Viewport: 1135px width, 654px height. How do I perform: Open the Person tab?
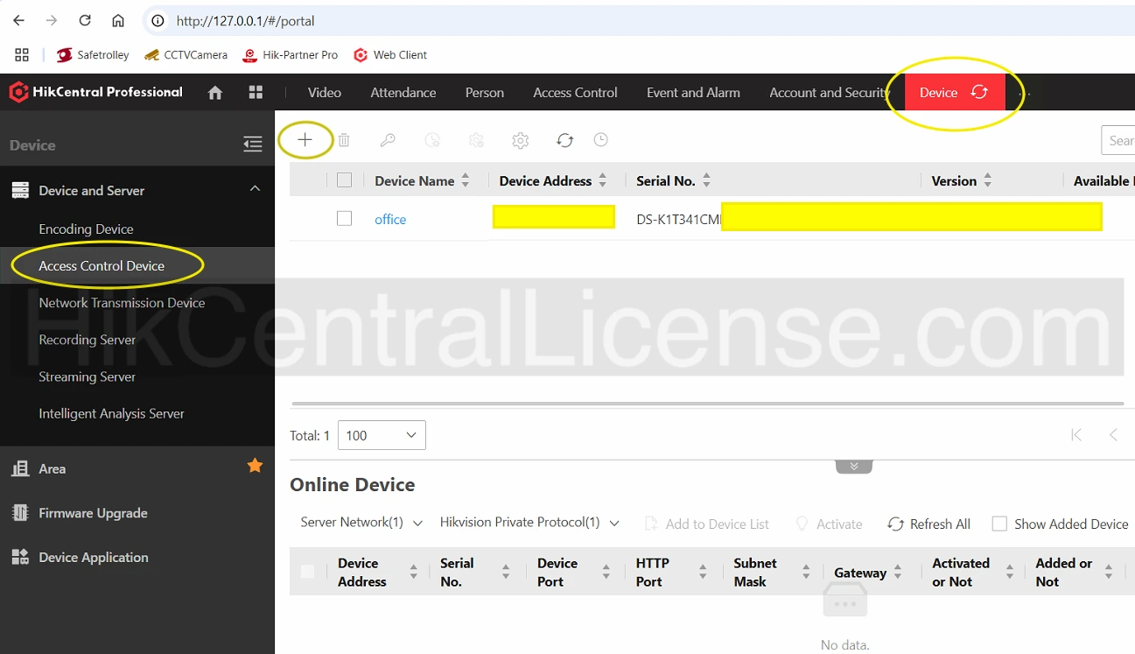[x=485, y=92]
